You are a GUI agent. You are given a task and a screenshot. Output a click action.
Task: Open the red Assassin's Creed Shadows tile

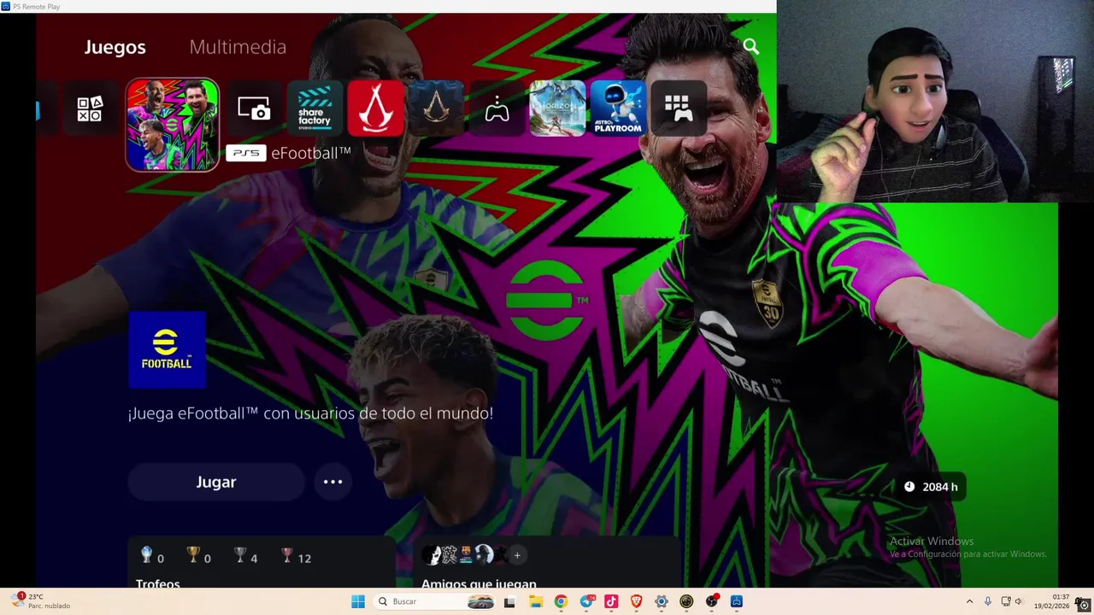(x=375, y=108)
